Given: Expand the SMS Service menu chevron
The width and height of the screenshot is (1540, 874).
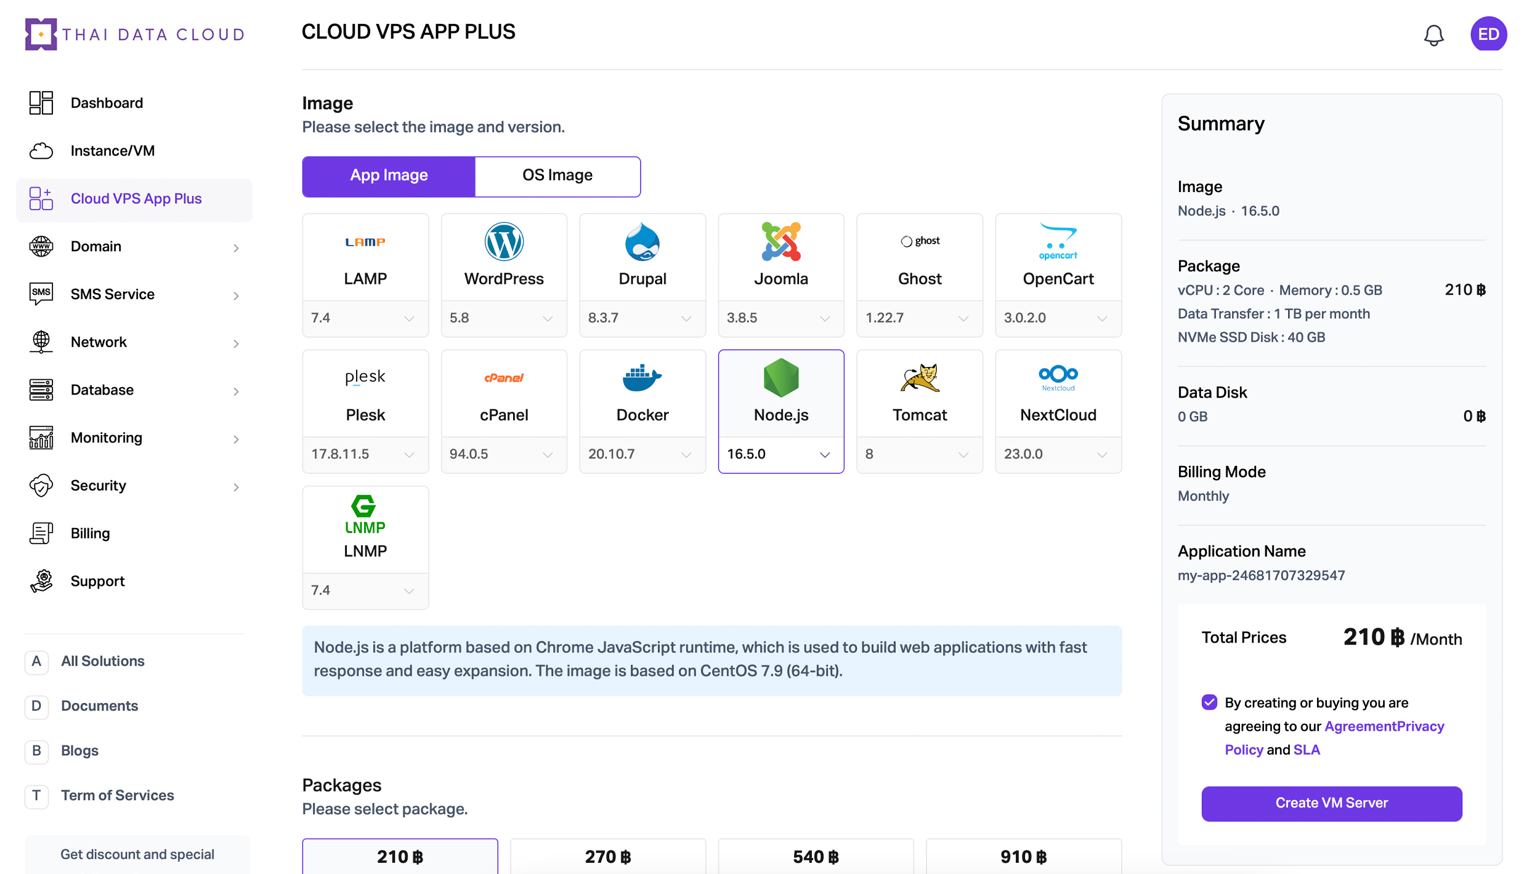Looking at the screenshot, I should click(236, 296).
